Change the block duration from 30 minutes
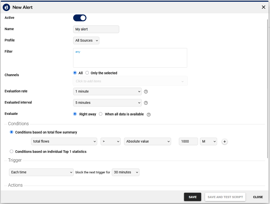The width and height of the screenshot is (270, 204). pos(125,172)
